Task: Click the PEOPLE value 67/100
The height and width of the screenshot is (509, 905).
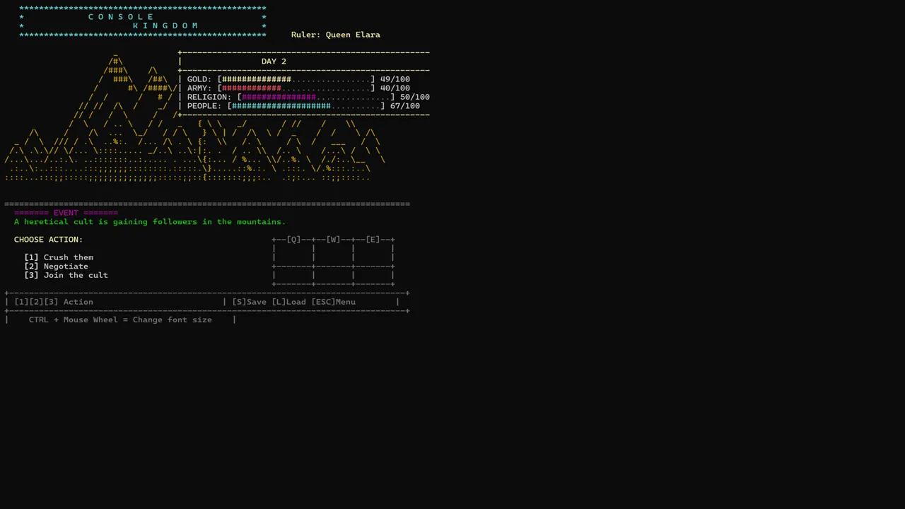Action: tap(405, 106)
